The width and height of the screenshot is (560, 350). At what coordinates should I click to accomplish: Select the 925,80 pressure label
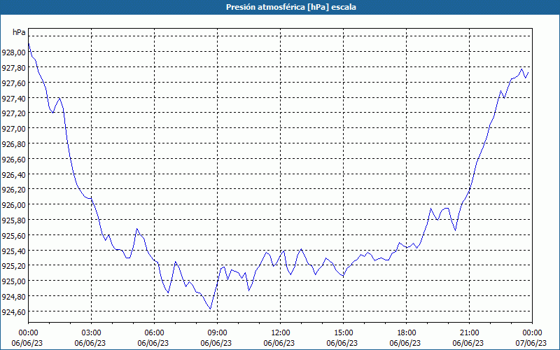[x=13, y=220]
